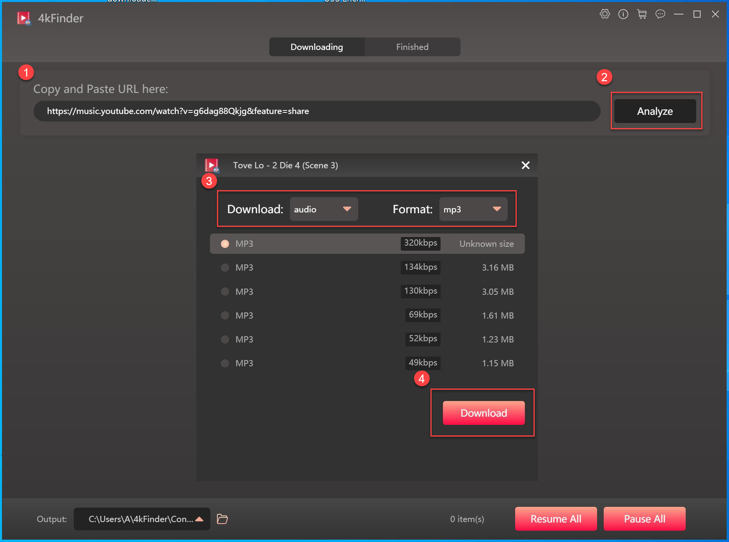Open the Download type audio dropdown

click(324, 209)
